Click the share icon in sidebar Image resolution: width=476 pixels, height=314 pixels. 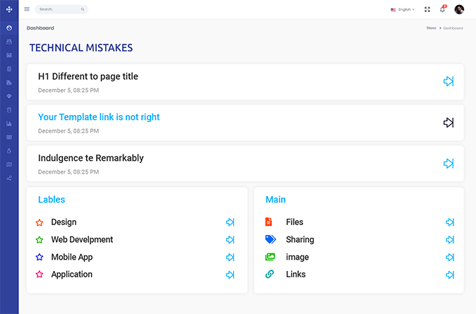[x=9, y=178]
